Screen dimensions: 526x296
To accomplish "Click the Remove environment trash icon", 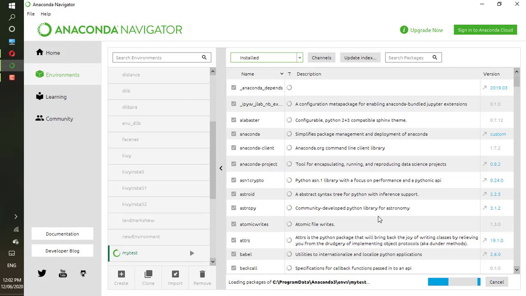I will [202, 274].
